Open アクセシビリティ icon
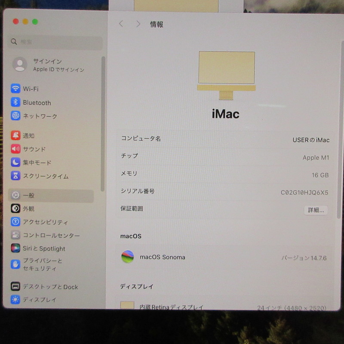344x344 pixels. pos(15,221)
